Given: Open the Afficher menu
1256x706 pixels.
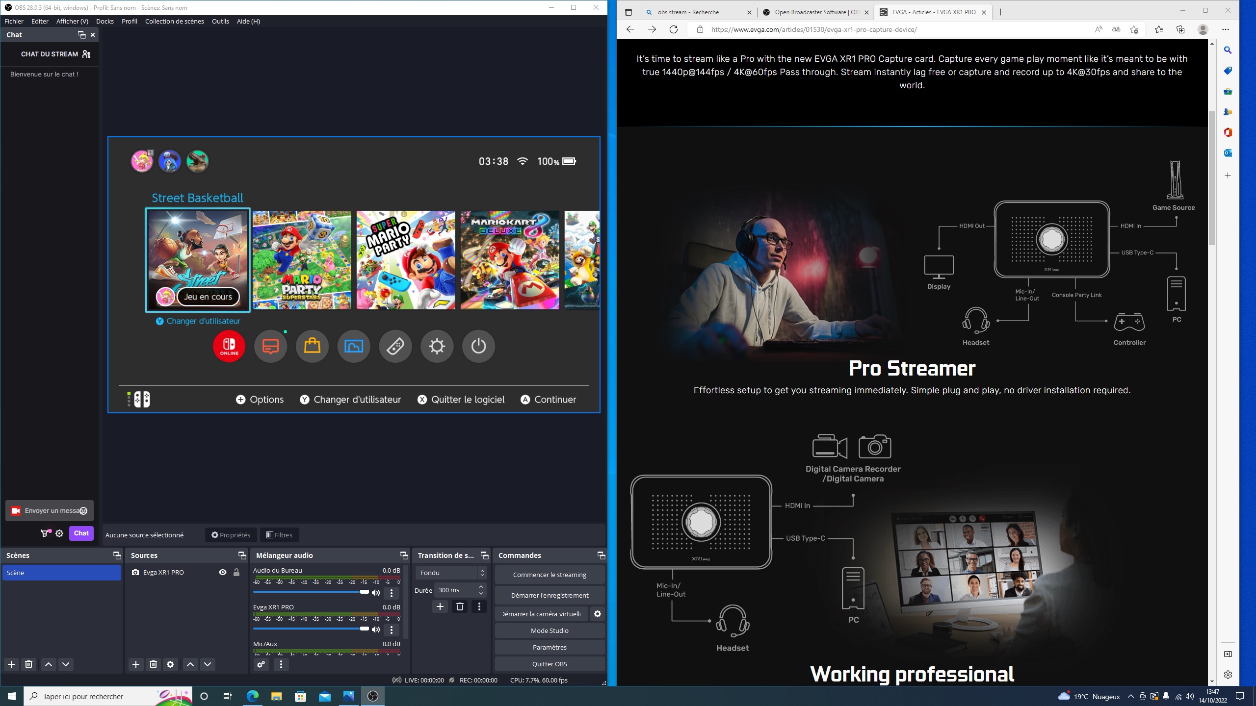Looking at the screenshot, I should (72, 21).
